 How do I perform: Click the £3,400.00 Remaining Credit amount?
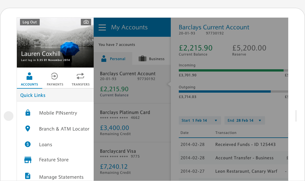click(x=114, y=128)
